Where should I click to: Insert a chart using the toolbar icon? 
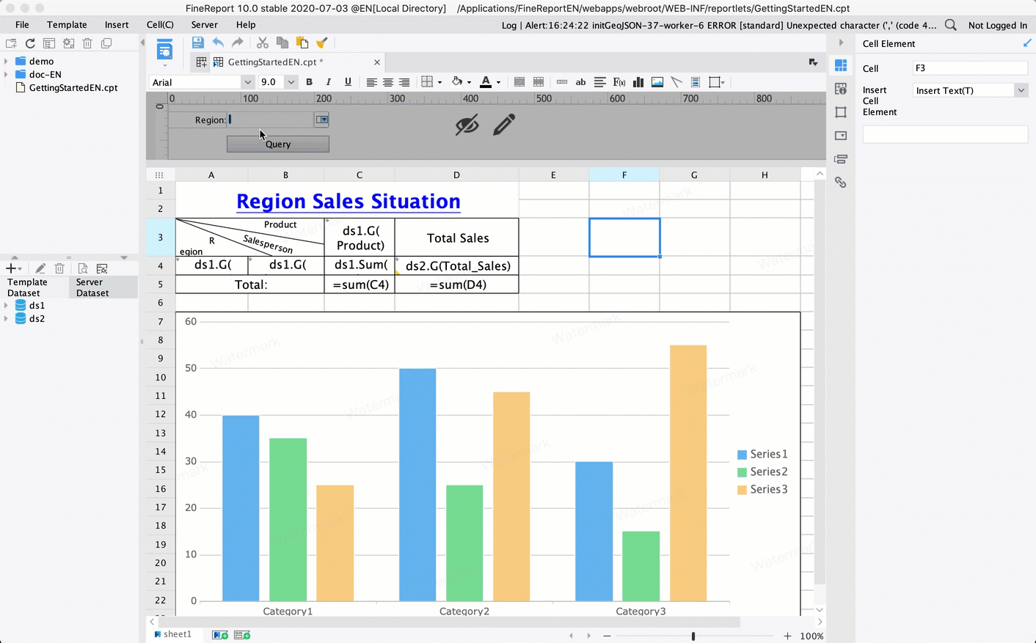[639, 81]
